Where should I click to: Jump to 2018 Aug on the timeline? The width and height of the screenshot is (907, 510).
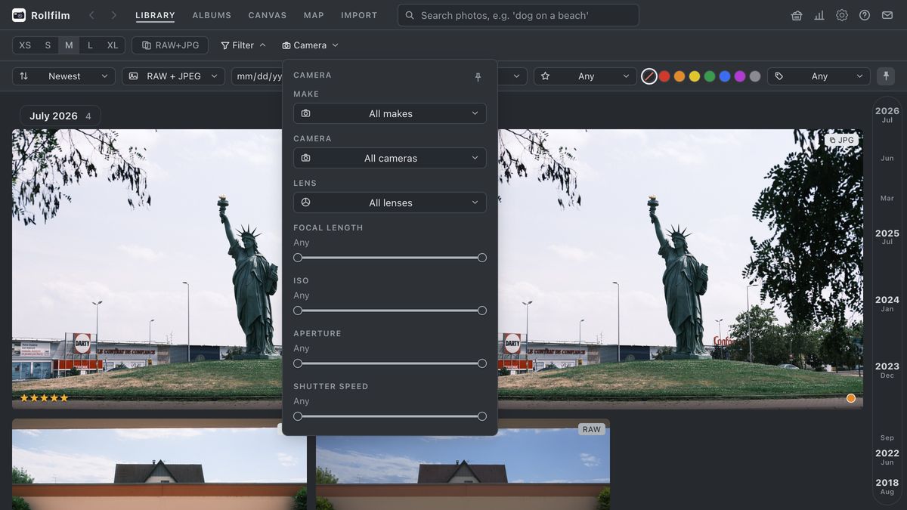pos(887,487)
